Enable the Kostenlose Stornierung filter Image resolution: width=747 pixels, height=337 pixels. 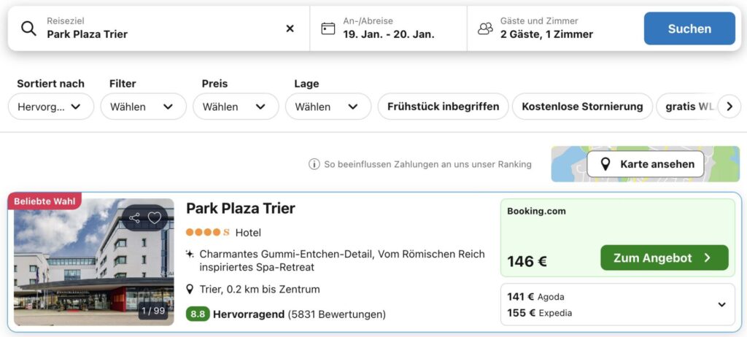click(582, 106)
